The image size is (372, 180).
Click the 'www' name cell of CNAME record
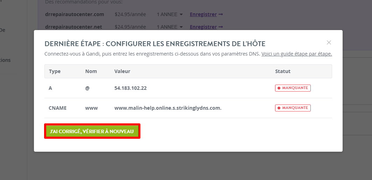coord(91,108)
